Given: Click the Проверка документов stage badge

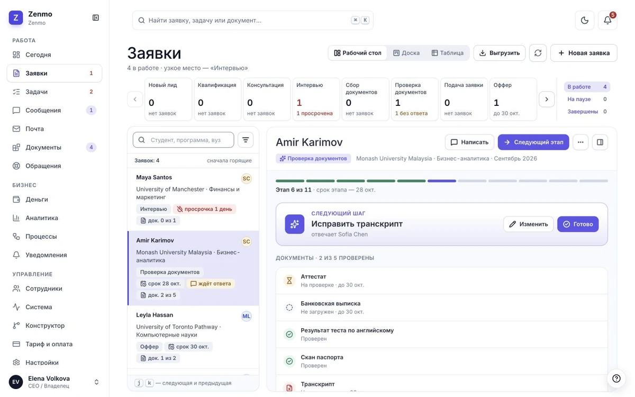Looking at the screenshot, I should (x=313, y=158).
